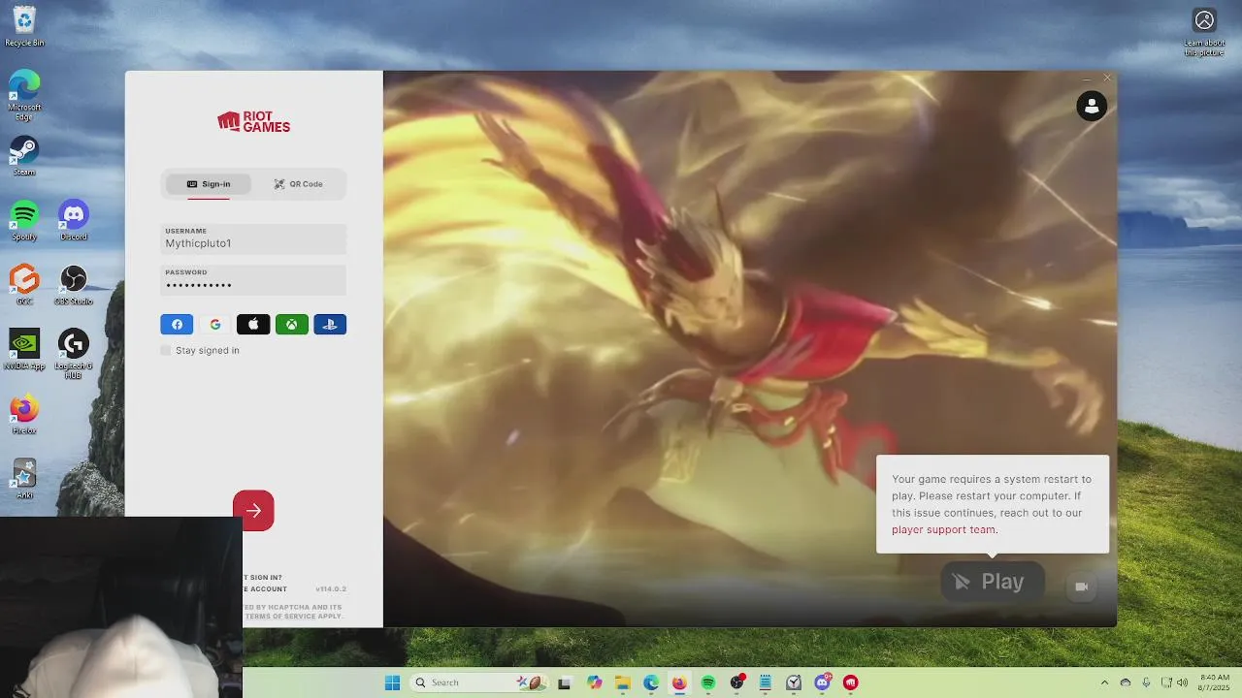Open the account profile icon in Riot client
Viewport: 1242px width, 698px height.
click(1092, 106)
